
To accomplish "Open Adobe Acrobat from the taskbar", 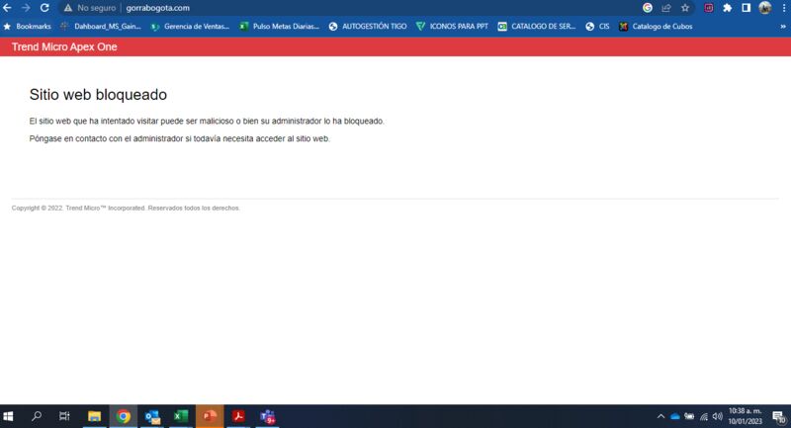I will 238,416.
